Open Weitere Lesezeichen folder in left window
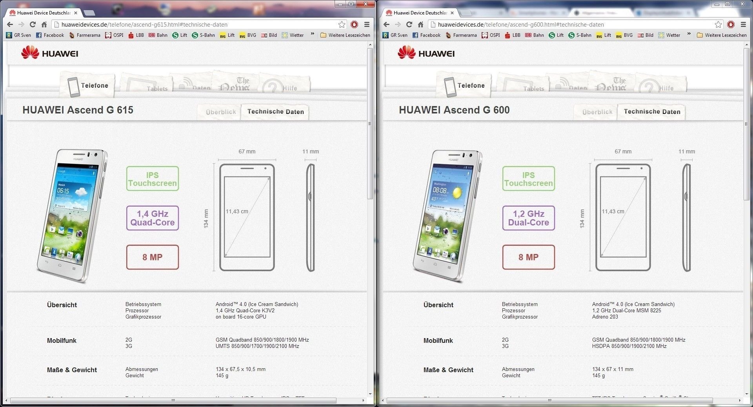This screenshot has height=407, width=753. point(345,35)
